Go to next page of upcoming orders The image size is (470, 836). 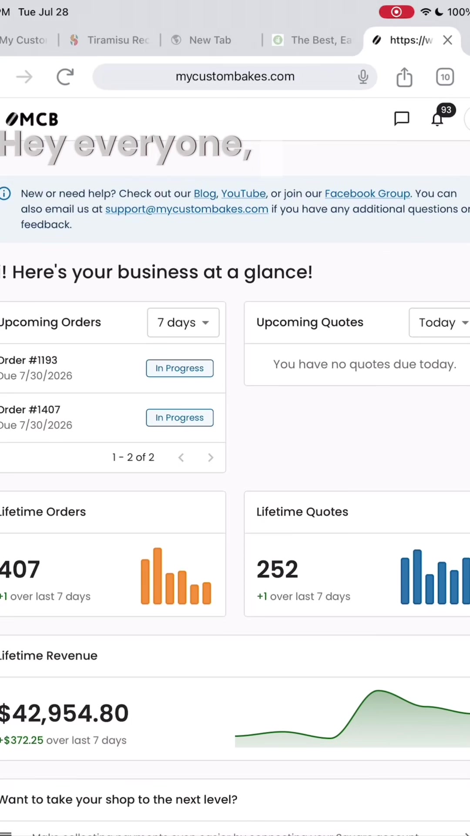pos(211,458)
